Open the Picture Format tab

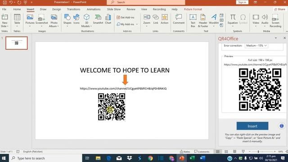point(193,9)
